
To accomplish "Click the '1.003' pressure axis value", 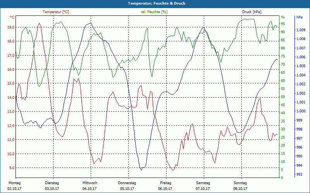I will tap(301, 84).
